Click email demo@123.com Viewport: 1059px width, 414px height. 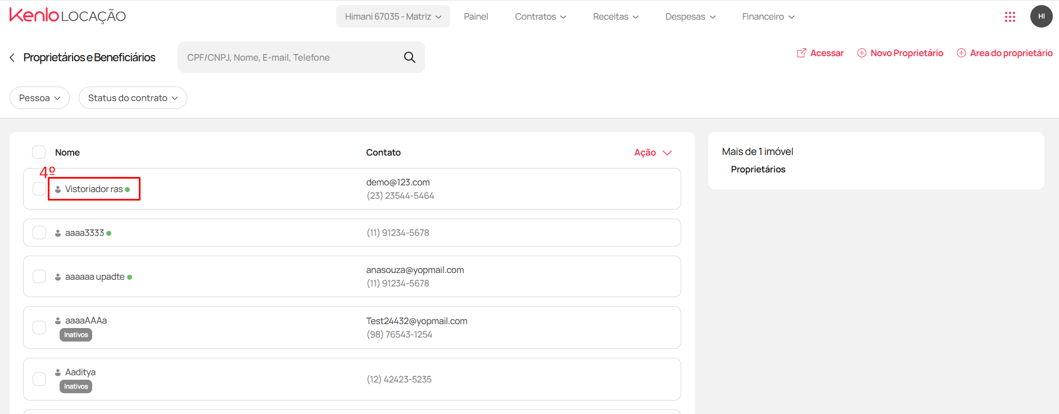click(398, 183)
